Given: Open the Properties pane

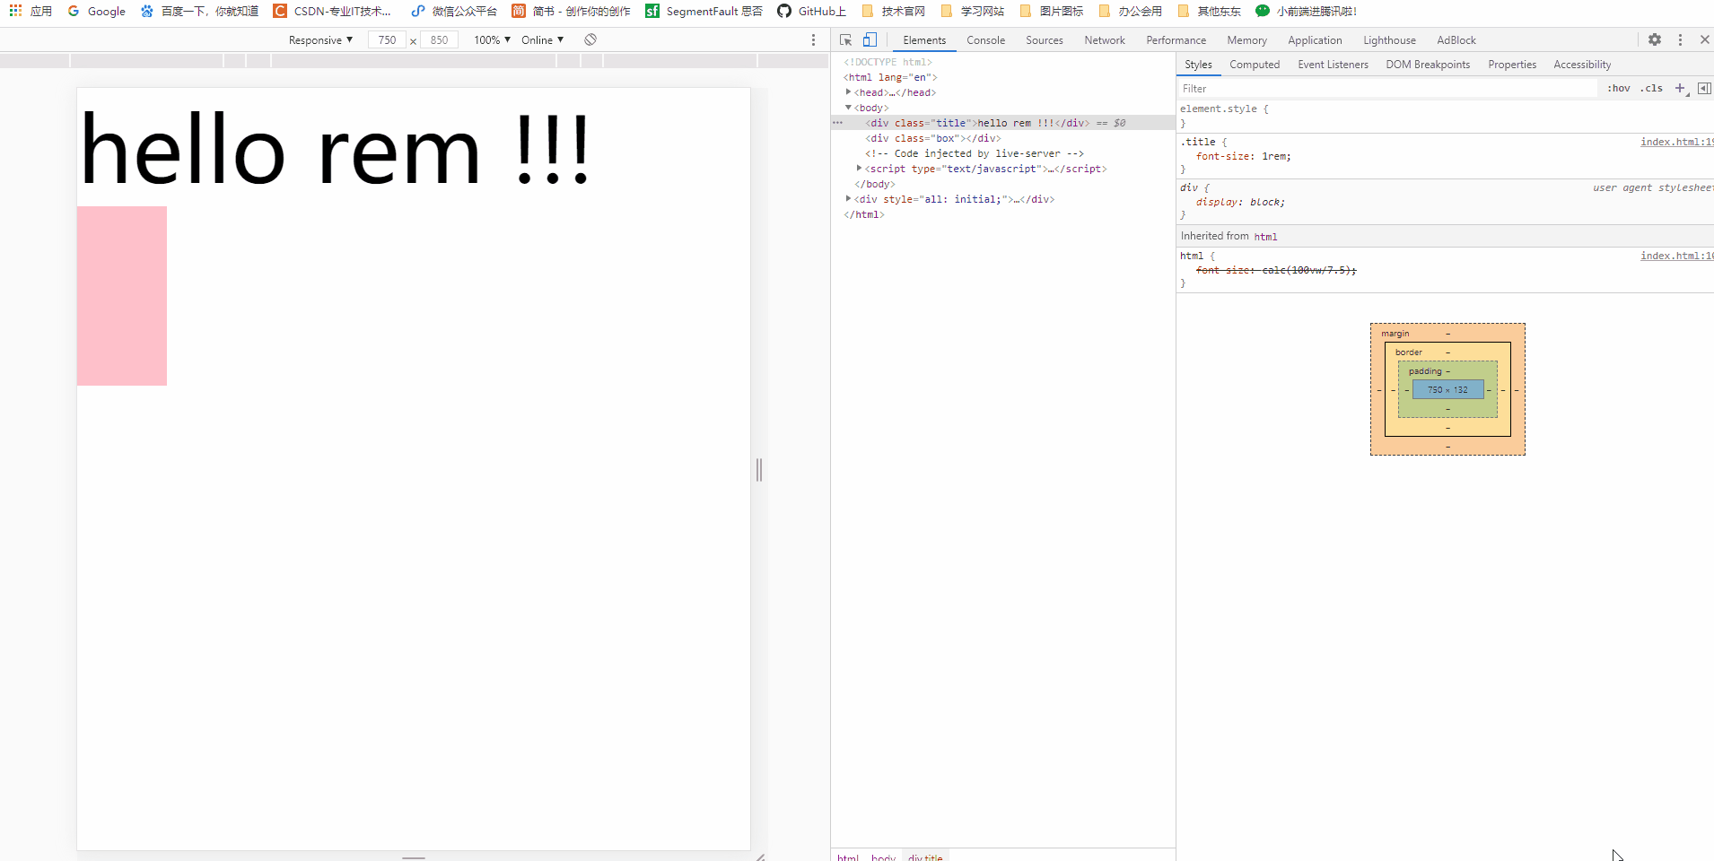Looking at the screenshot, I should pos(1512,65).
